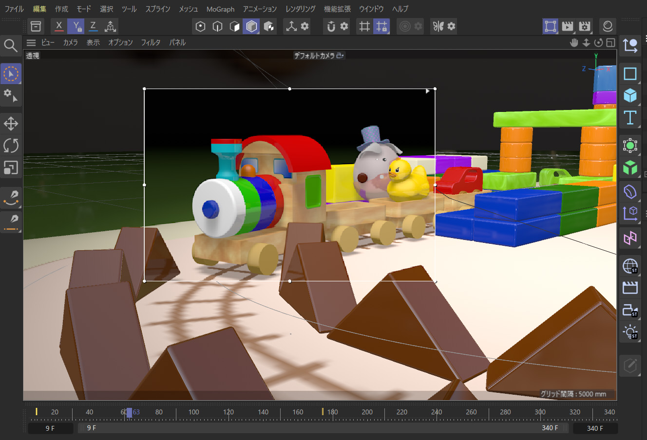The width and height of the screenshot is (647, 440).
Task: Open the レンダリング menu
Action: click(x=300, y=9)
